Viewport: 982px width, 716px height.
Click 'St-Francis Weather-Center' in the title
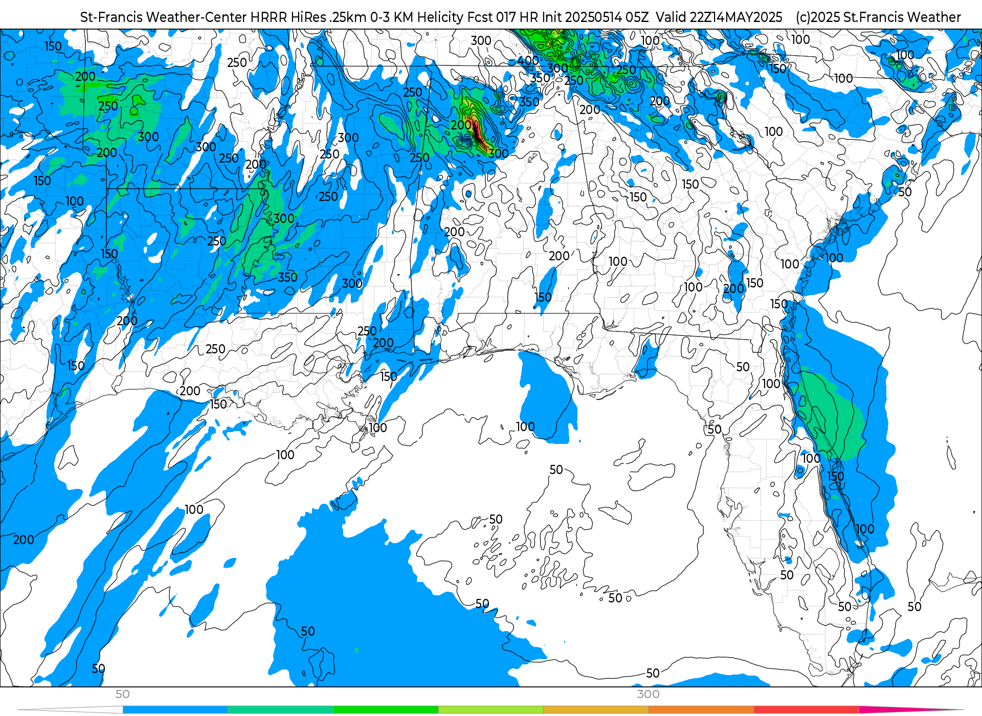(164, 17)
